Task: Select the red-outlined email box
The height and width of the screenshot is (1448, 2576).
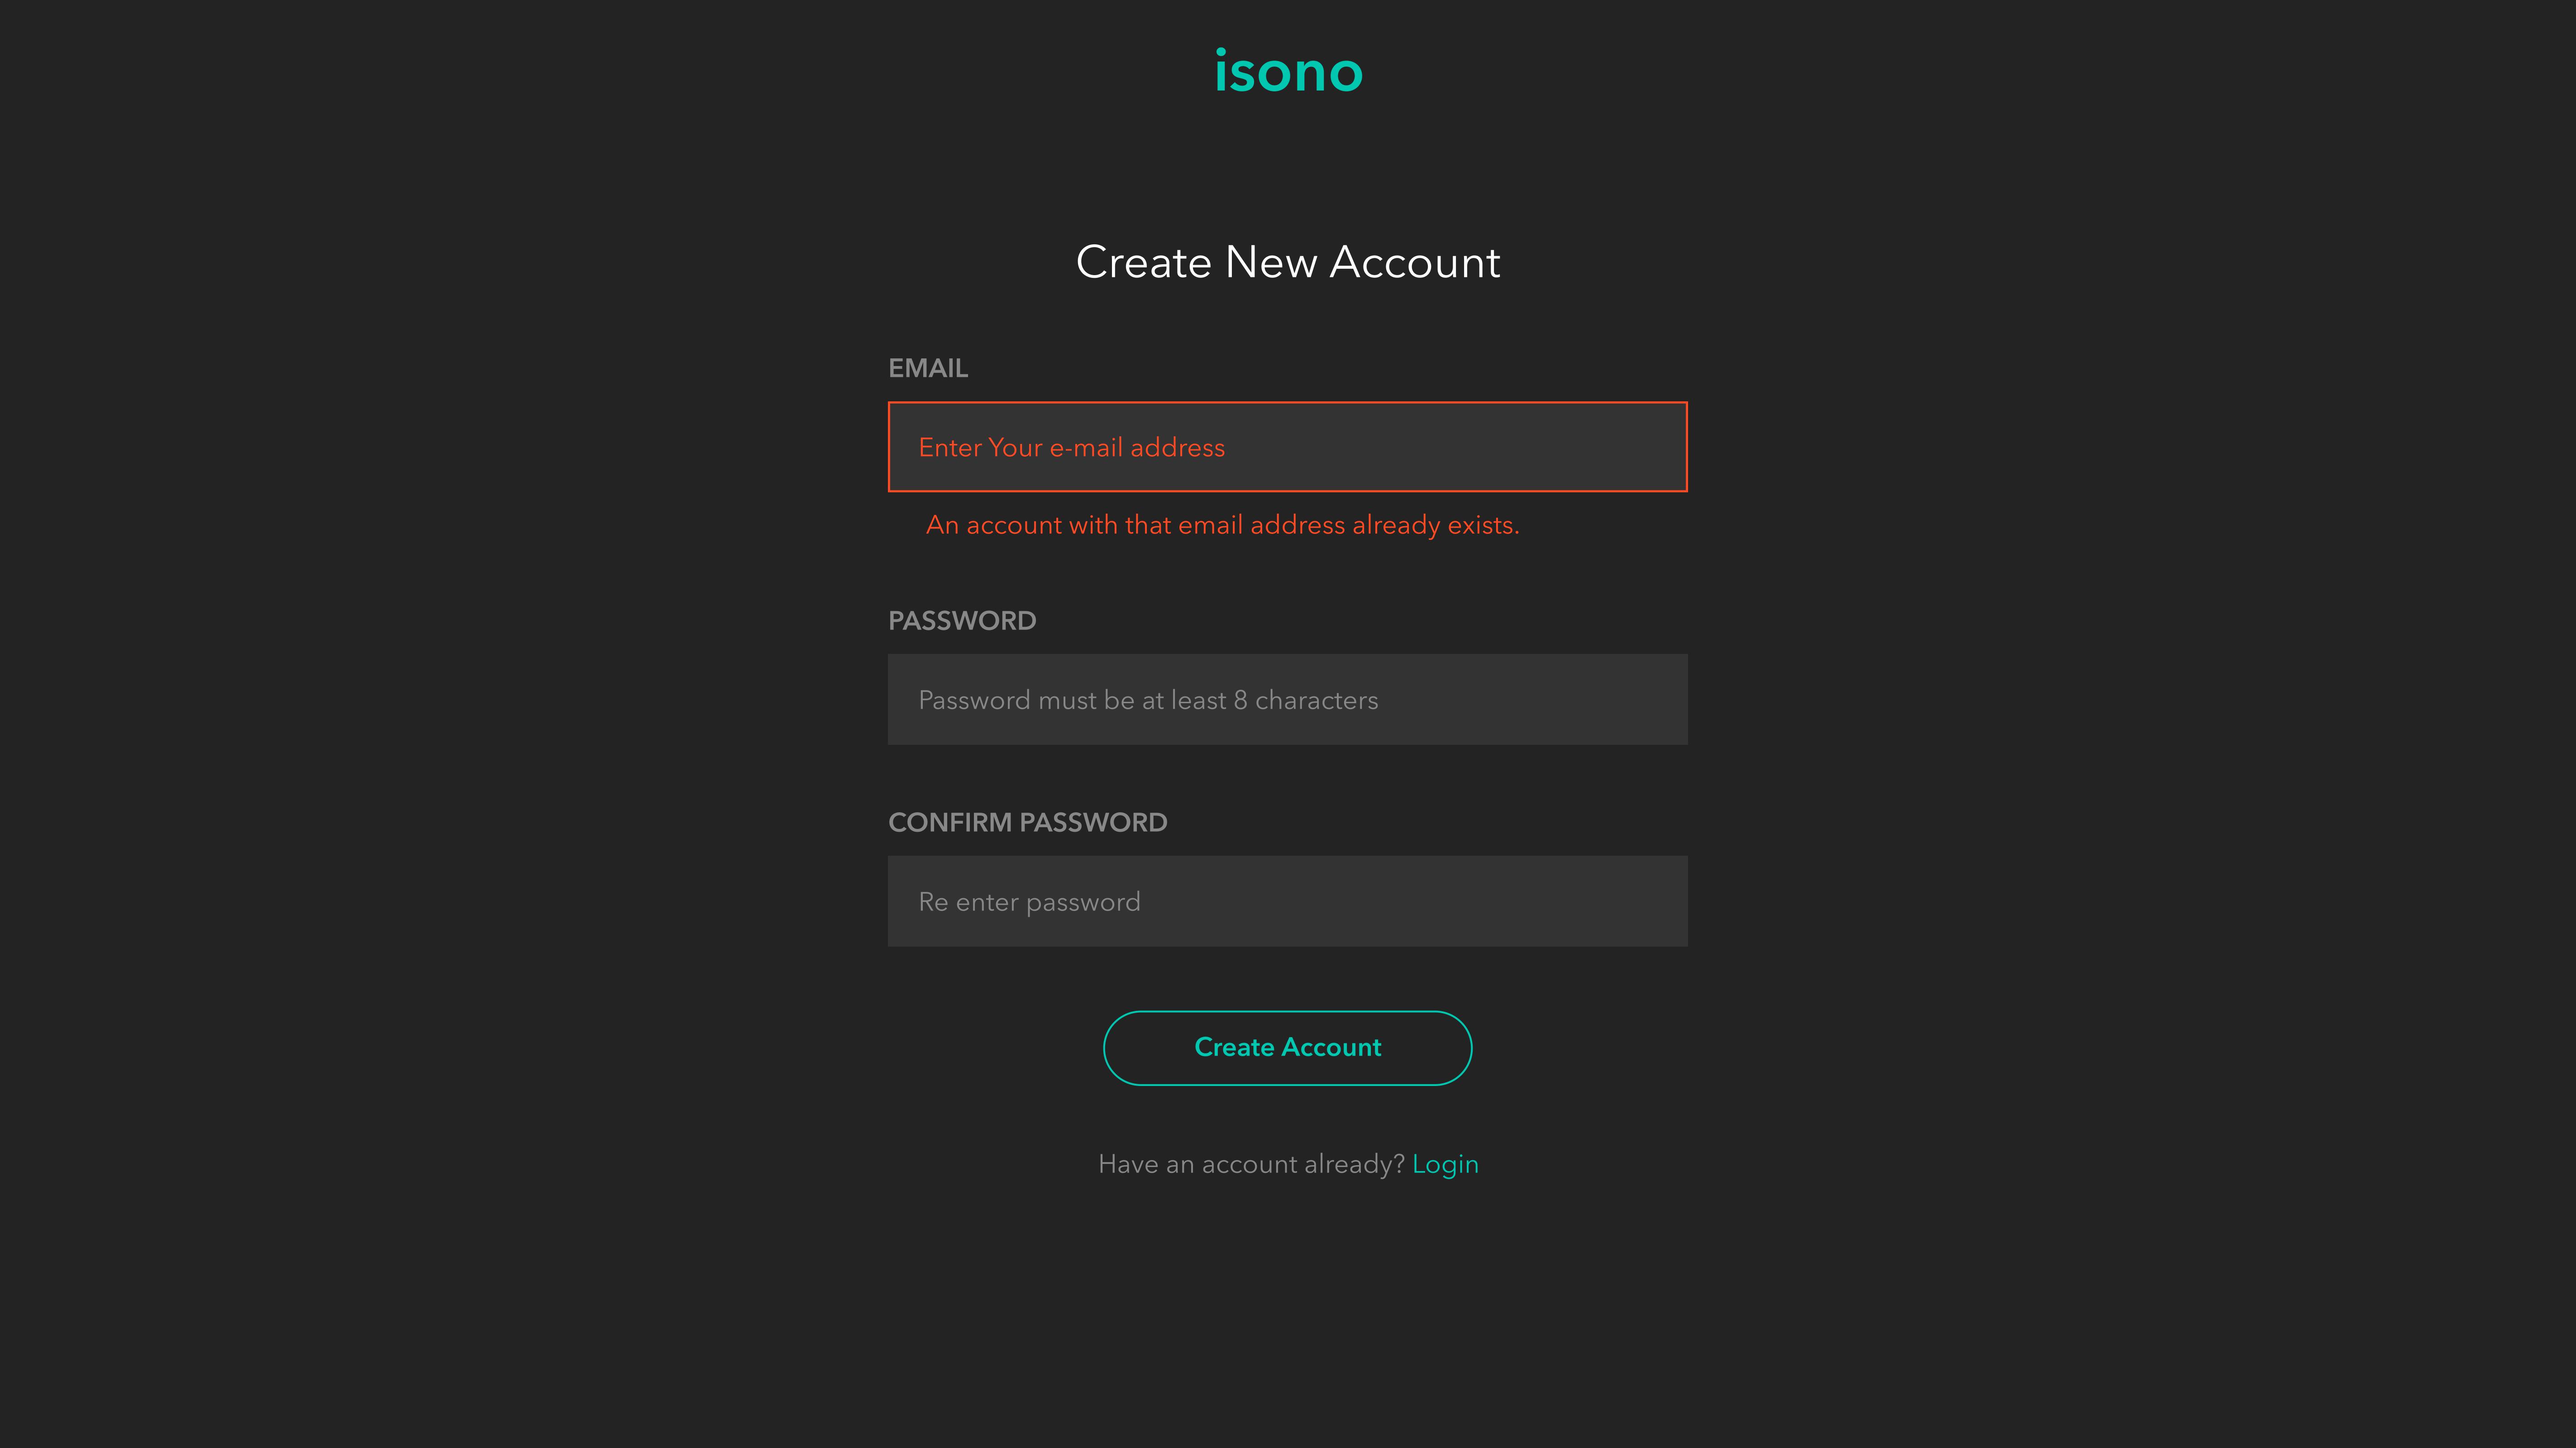Action: tap(1450, 447)
